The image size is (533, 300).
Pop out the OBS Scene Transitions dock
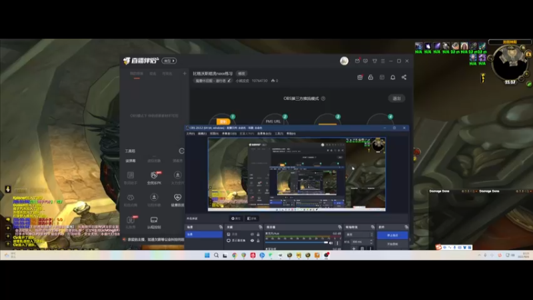tap(373, 227)
